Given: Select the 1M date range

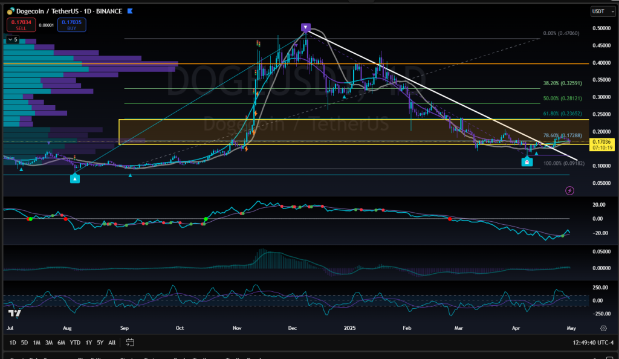Looking at the screenshot, I should 37,343.
